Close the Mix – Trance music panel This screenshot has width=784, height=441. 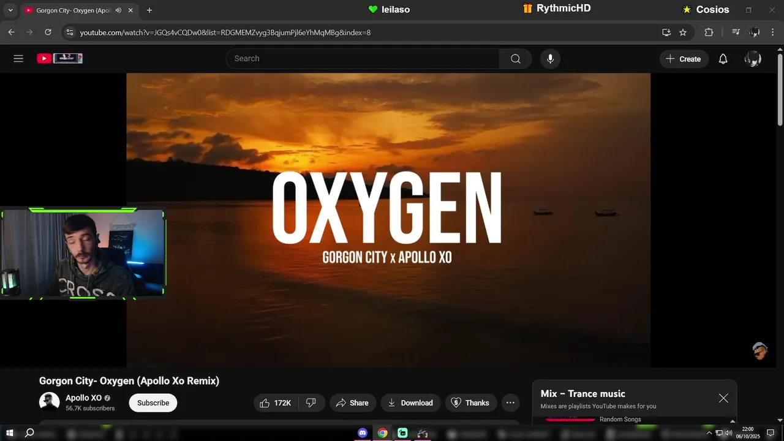[723, 398]
